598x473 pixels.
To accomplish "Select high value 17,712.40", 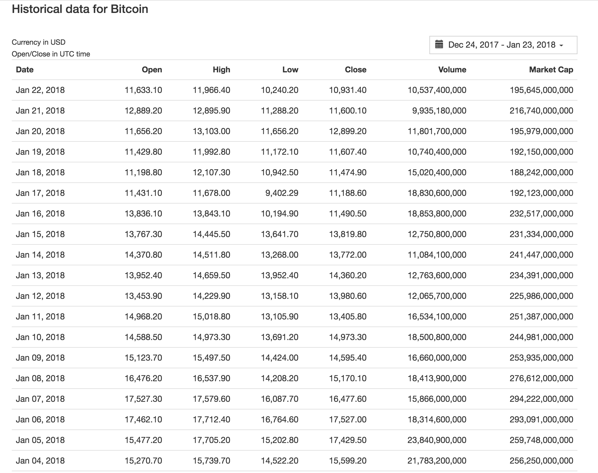I will (211, 419).
